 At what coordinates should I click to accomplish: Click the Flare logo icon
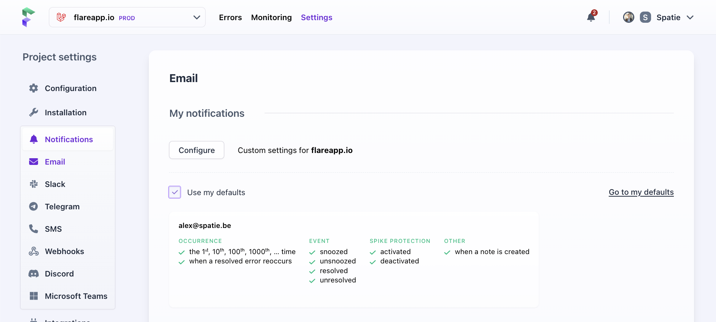pos(28,17)
